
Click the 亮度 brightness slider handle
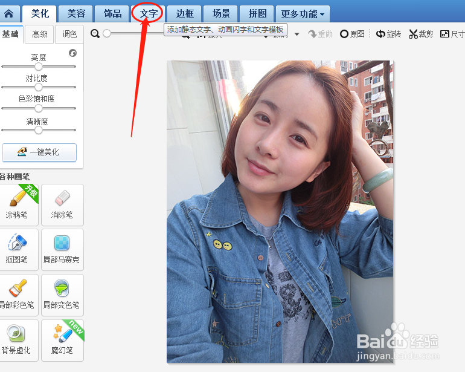39,67
